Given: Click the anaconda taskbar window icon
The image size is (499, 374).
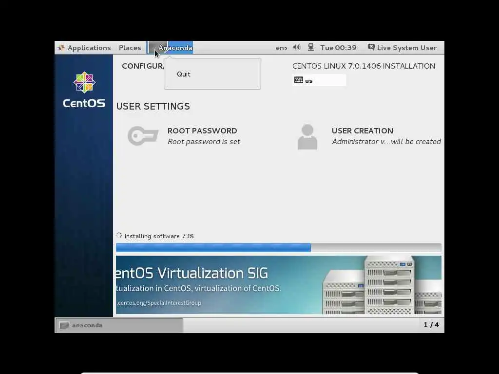Looking at the screenshot, I should (64, 325).
